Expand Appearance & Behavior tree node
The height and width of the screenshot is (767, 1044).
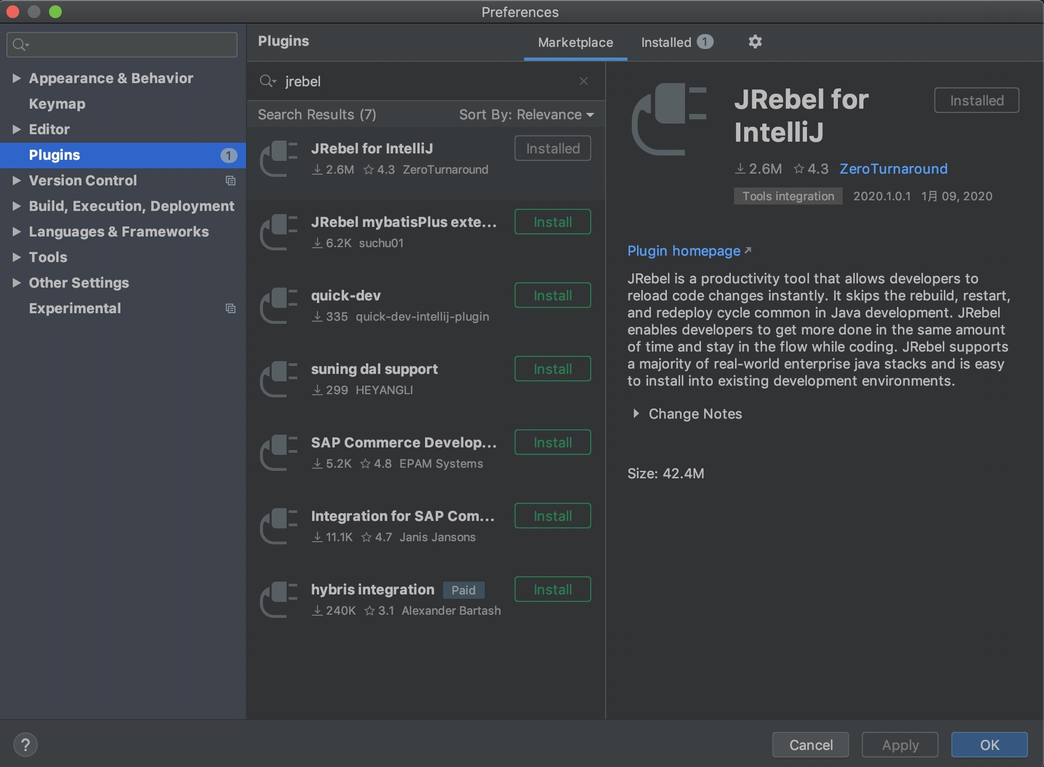click(x=17, y=78)
